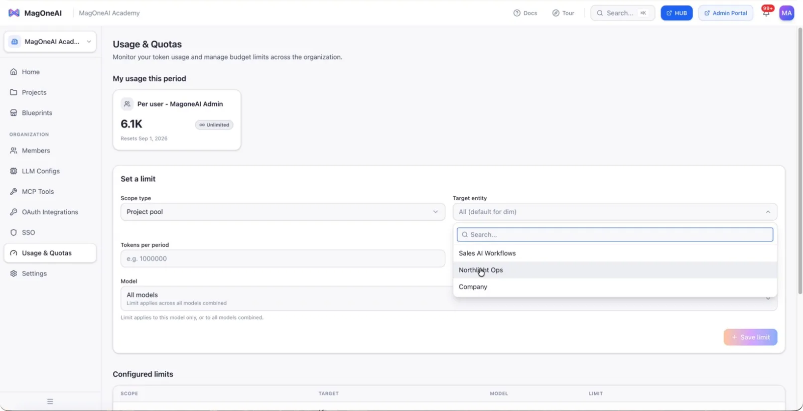
Task: Select Northlight Ops option
Action: [x=615, y=270]
